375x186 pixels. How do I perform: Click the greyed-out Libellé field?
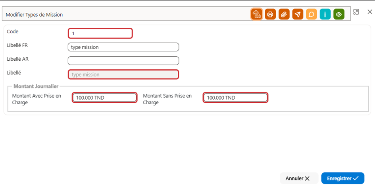[123, 74]
